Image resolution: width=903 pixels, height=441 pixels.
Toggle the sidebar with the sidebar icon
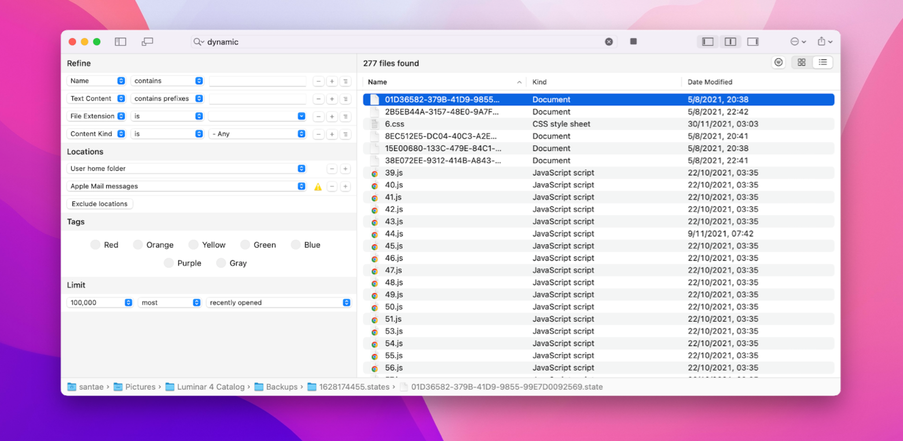(120, 41)
